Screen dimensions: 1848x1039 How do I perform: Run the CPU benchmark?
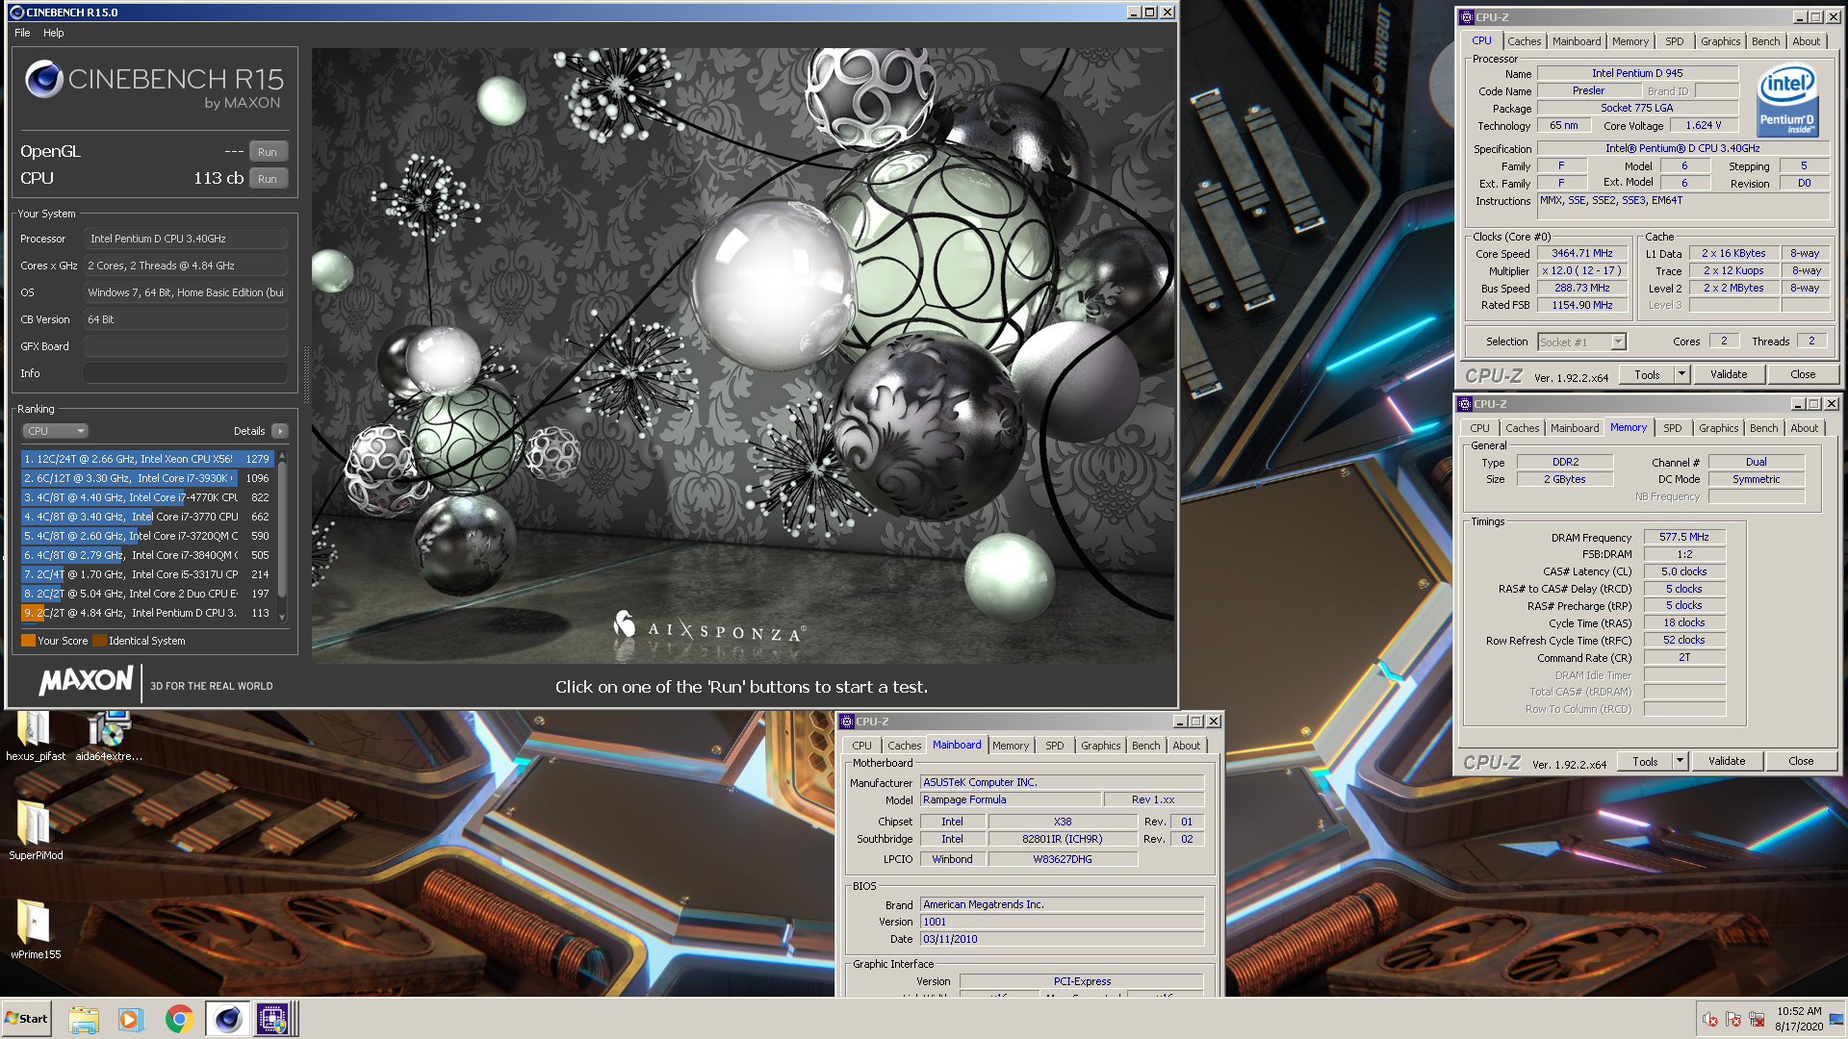[268, 179]
